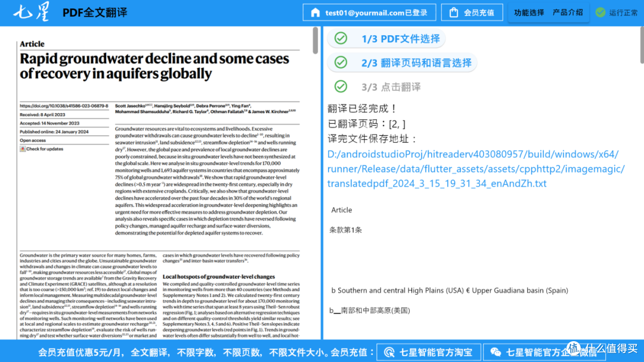Screen dimensions: 644x362
Task: Open the 产品介绍 menu
Action: [568, 13]
